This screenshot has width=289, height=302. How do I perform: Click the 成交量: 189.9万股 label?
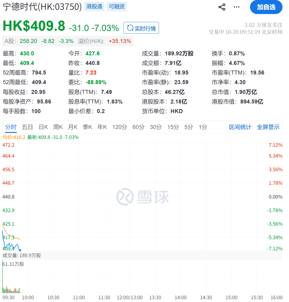coord(22,256)
